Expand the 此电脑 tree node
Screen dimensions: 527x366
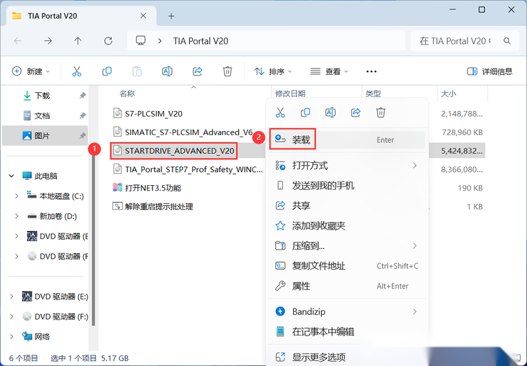pos(10,176)
